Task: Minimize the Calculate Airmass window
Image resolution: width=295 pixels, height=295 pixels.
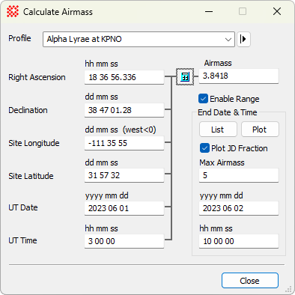Action: 209,11
